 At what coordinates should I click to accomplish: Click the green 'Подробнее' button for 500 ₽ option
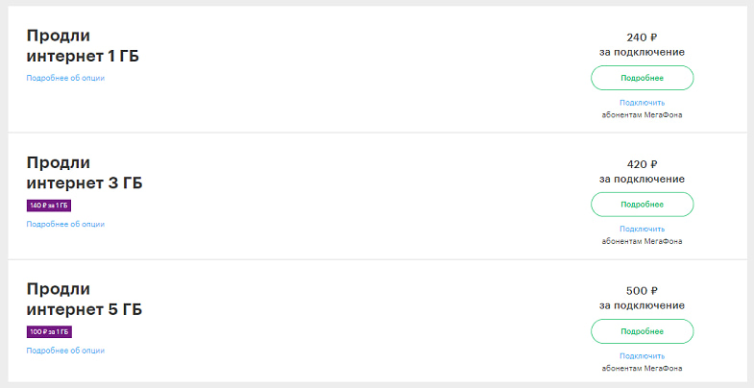pos(642,331)
